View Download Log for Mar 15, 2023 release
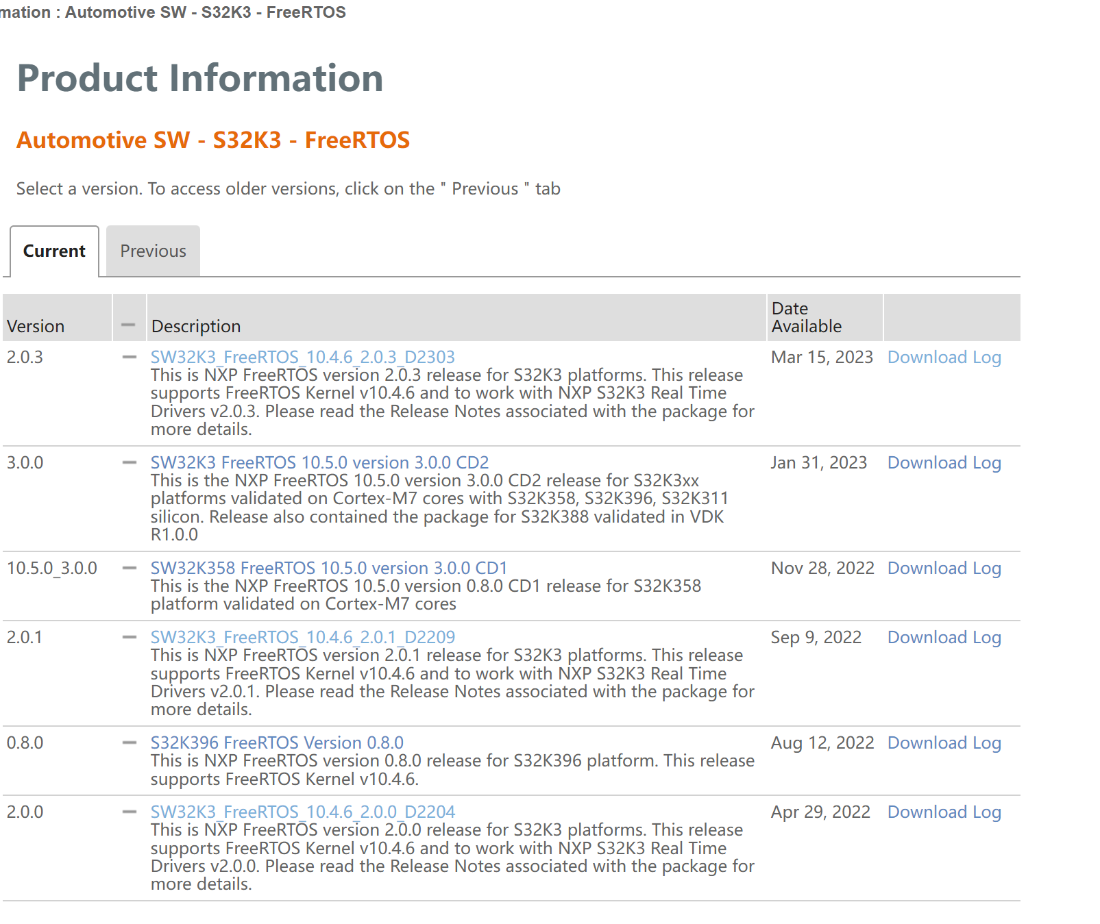Image resolution: width=1100 pixels, height=924 pixels. point(944,357)
